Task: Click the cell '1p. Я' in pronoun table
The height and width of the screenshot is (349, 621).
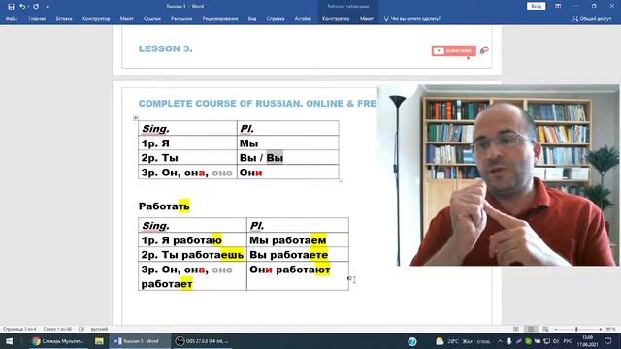Action: [x=187, y=143]
